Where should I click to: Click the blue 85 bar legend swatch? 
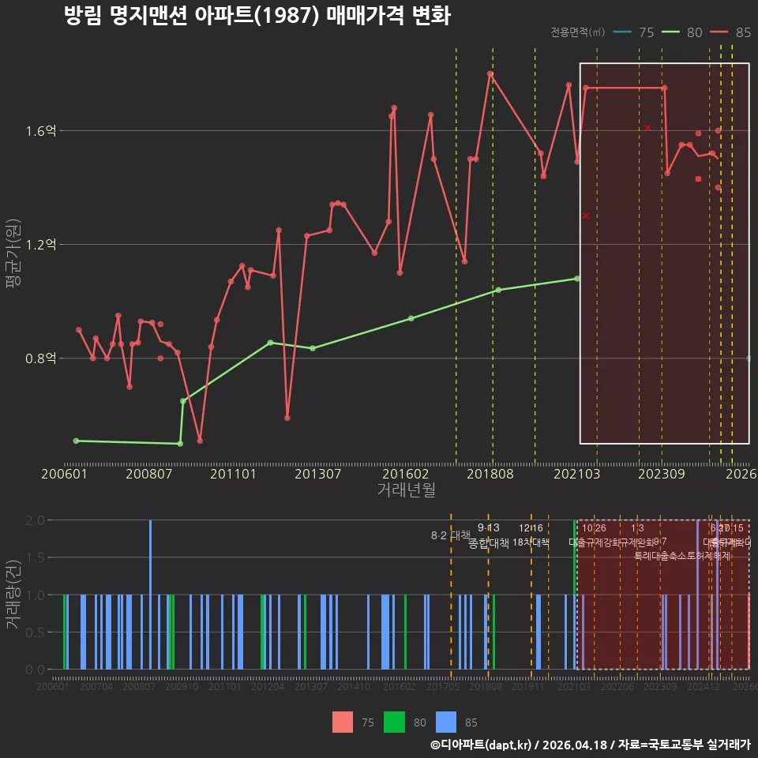point(445,722)
